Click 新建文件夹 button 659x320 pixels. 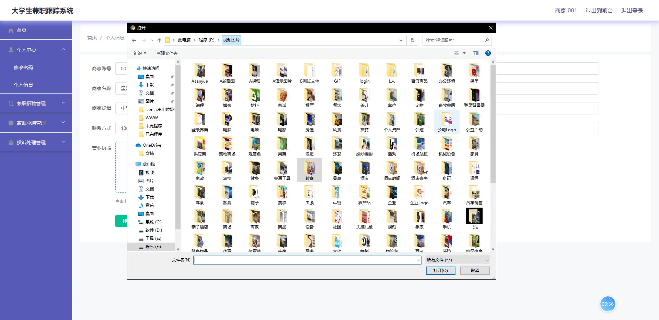(167, 53)
